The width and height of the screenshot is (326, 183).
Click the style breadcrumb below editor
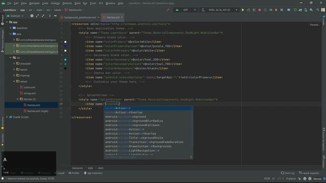coord(91,168)
